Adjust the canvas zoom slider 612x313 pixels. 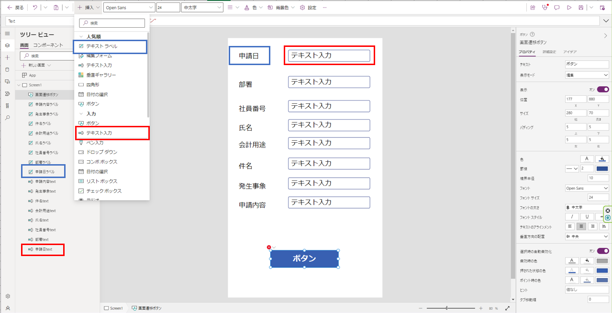450,308
